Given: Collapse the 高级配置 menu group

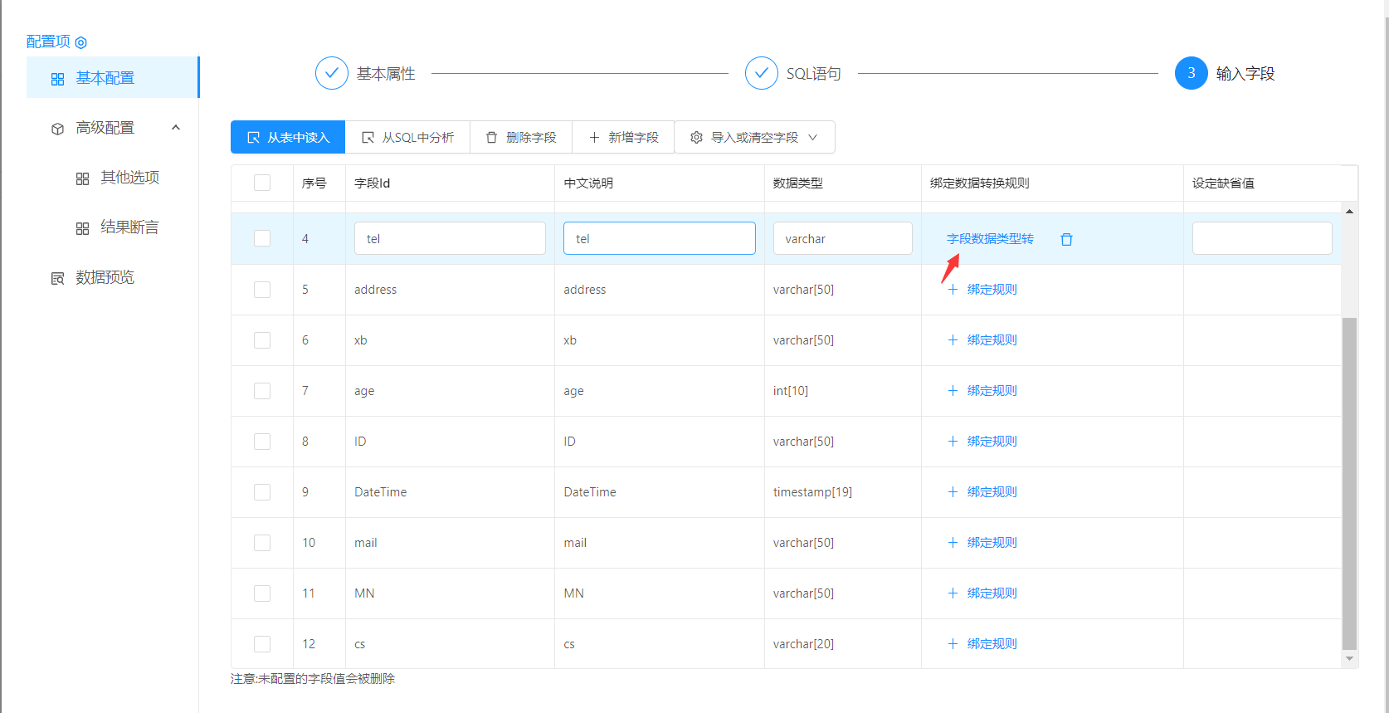Looking at the screenshot, I should point(175,128).
